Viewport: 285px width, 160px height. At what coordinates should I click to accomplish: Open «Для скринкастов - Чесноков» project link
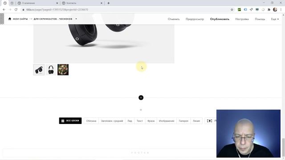53,19
